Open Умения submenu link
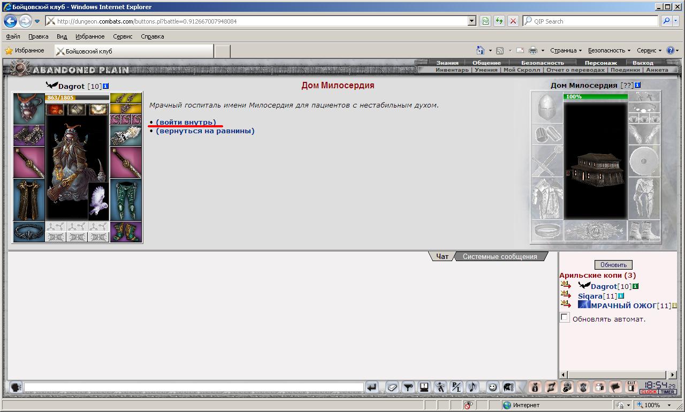The image size is (685, 412). (x=486, y=70)
